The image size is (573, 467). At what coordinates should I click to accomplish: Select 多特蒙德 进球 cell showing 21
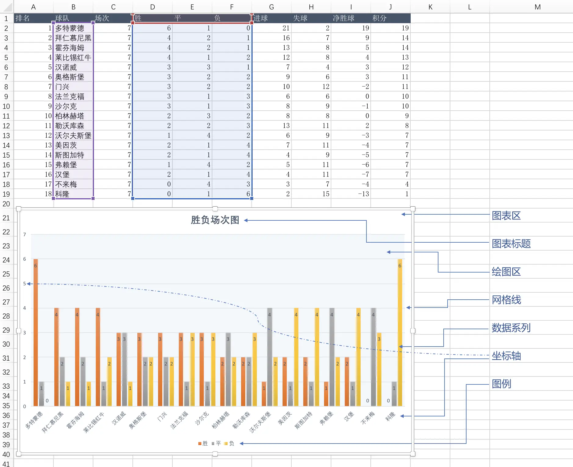tap(272, 28)
